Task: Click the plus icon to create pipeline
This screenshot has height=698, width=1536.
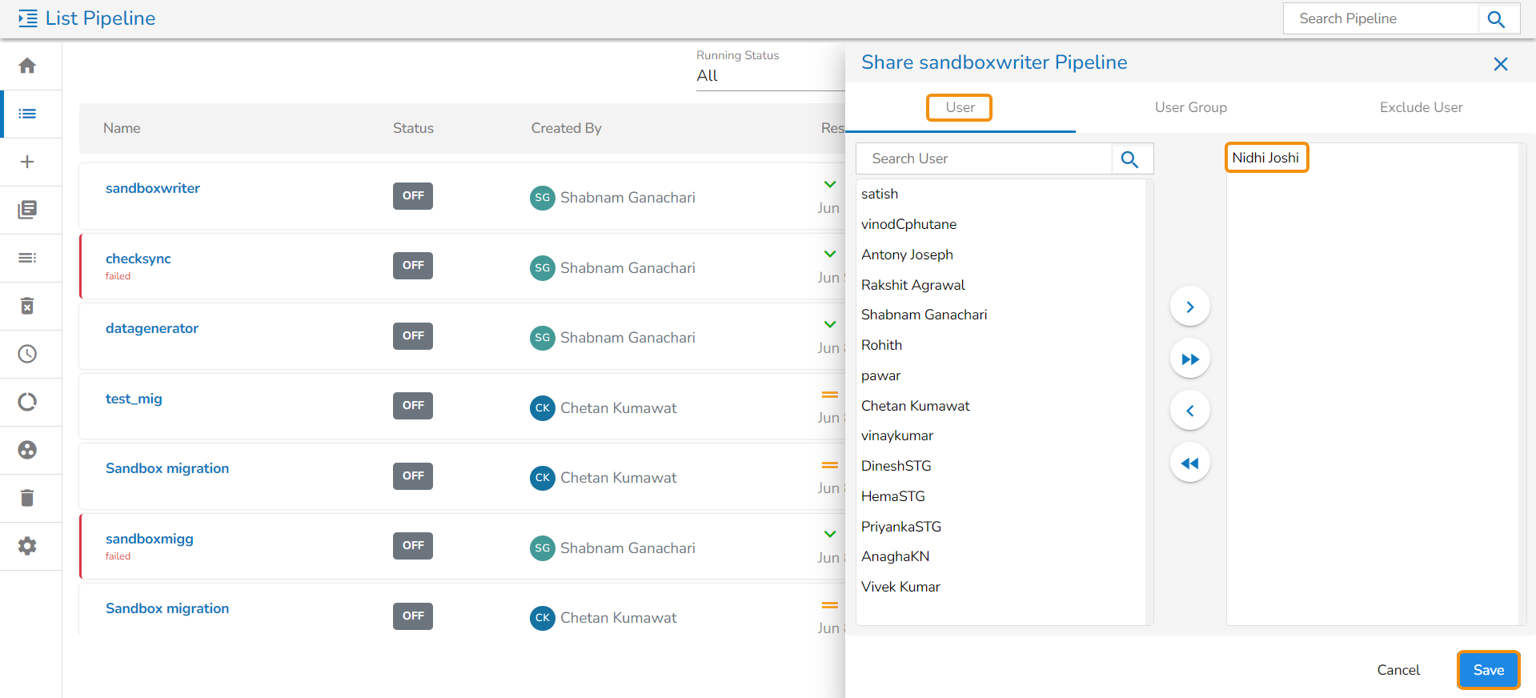Action: tap(27, 162)
